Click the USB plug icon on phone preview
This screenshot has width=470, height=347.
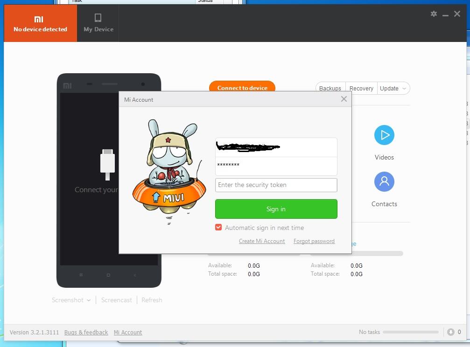[x=107, y=165]
